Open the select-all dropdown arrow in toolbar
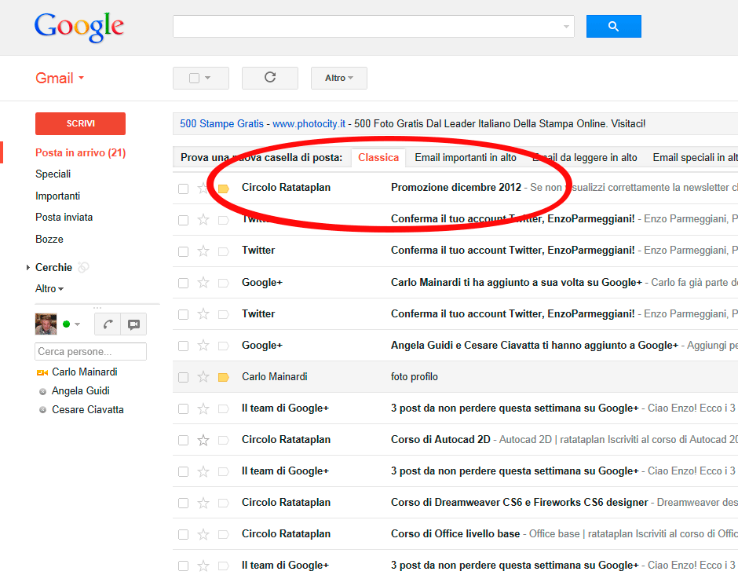Viewport: 738px width, 575px height. (x=207, y=79)
